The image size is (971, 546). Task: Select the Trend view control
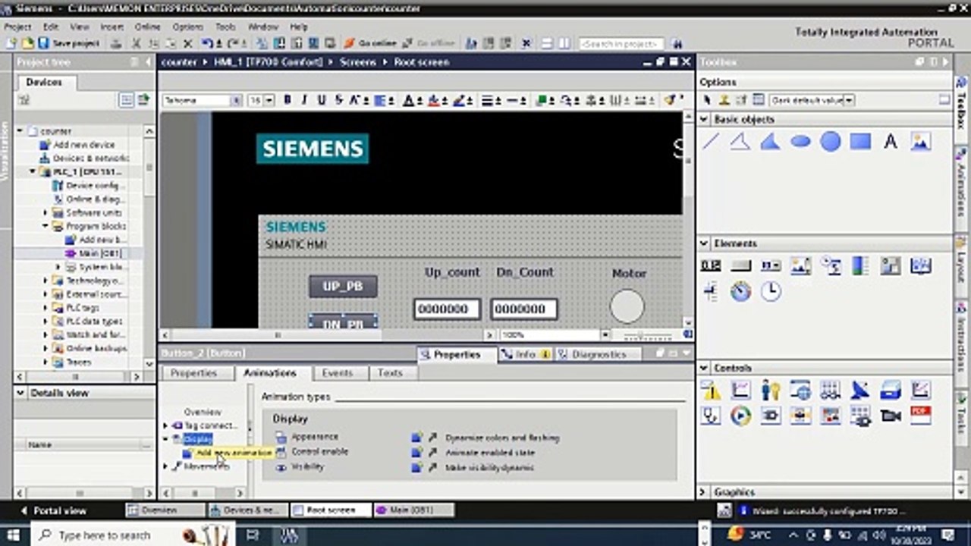pos(740,390)
